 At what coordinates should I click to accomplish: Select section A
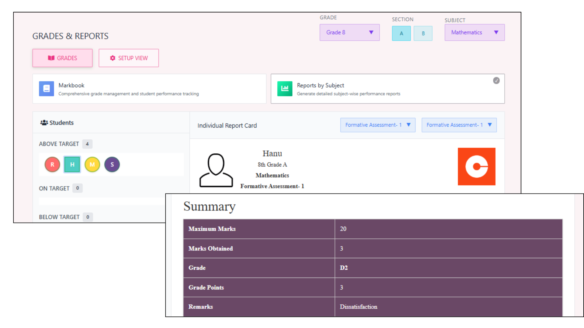pos(401,33)
